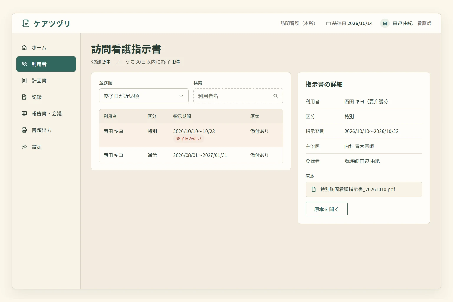
Task: Click the 指示期間 column header
Action: click(x=182, y=116)
